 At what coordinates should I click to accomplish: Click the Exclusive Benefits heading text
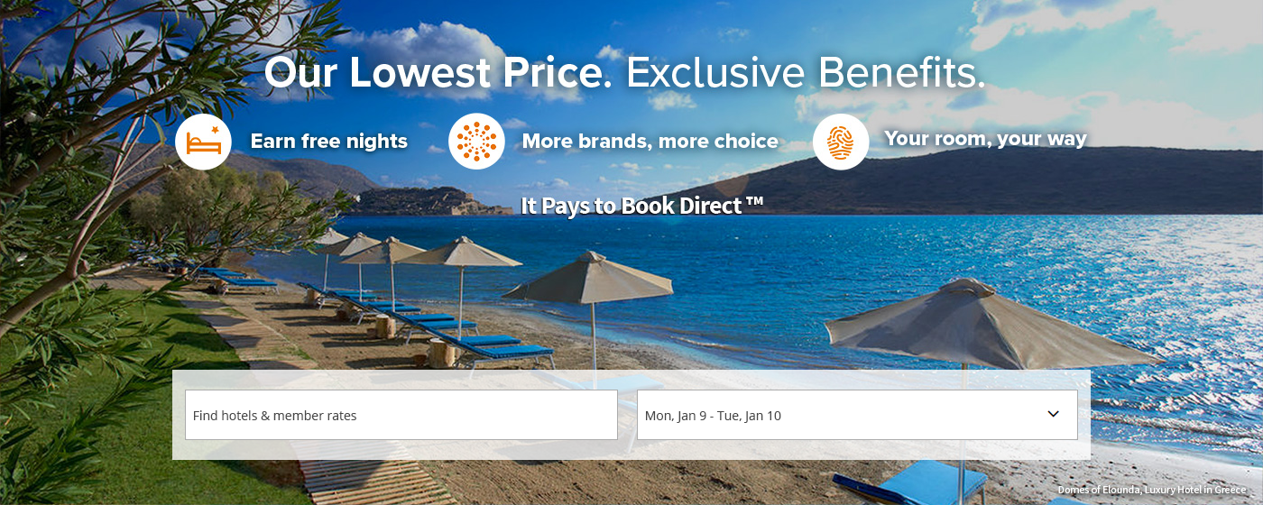coord(806,73)
